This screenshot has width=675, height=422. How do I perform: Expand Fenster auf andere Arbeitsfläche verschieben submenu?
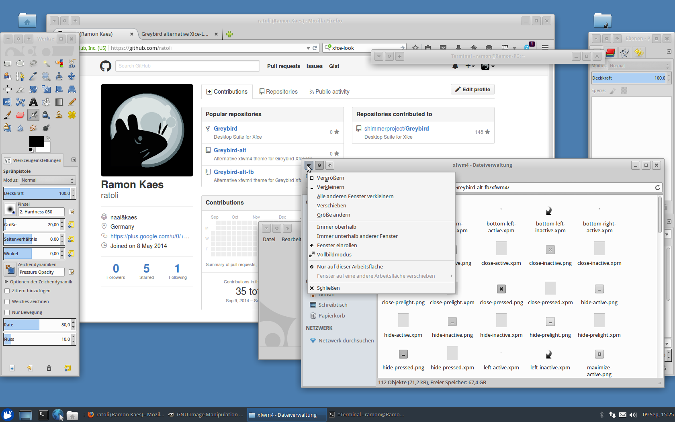coord(381,276)
